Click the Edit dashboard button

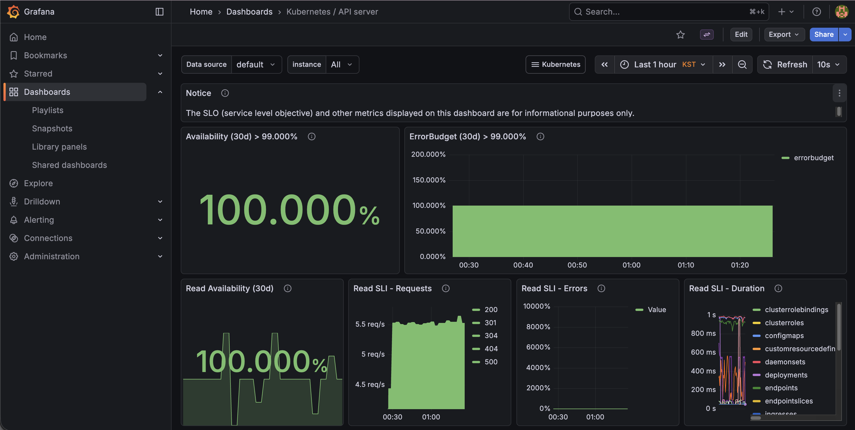click(741, 35)
